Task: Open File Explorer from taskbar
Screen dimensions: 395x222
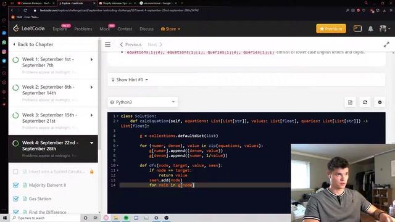Action: [116, 218]
